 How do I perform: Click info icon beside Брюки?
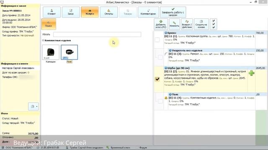point(166,33)
